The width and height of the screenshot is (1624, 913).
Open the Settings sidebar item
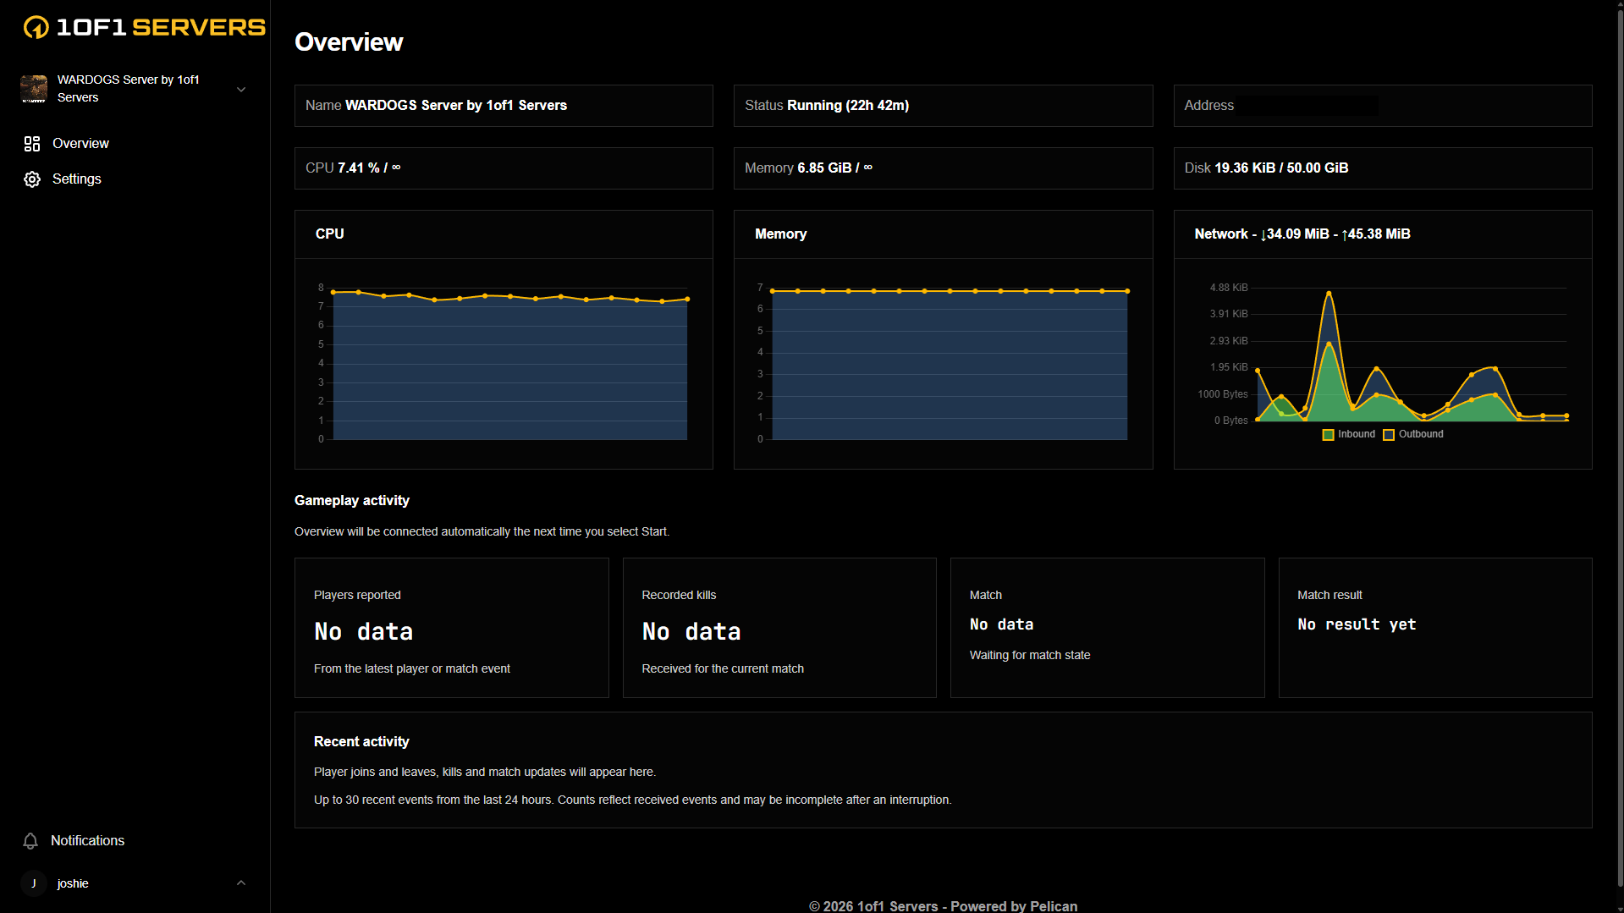(x=135, y=179)
